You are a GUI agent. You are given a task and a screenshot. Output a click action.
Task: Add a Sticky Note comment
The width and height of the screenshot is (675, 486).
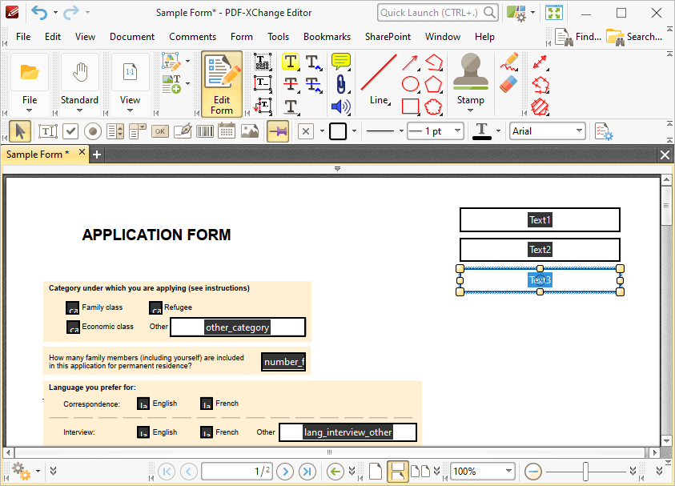[x=341, y=62]
